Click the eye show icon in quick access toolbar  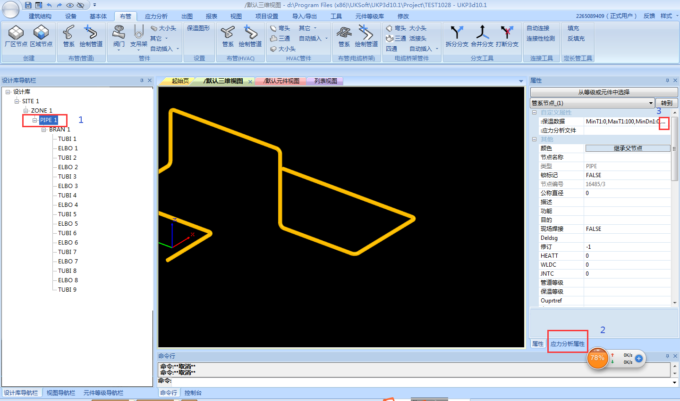pos(70,5)
